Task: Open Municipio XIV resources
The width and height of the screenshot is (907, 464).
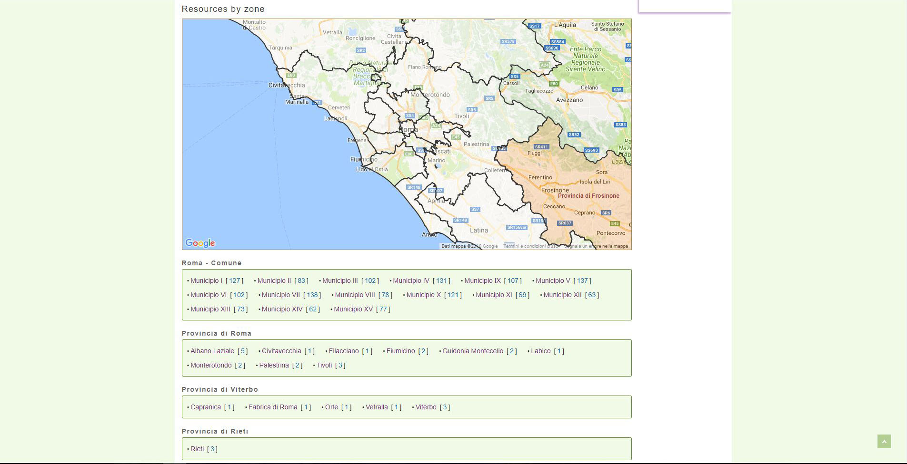Action: tap(282, 309)
